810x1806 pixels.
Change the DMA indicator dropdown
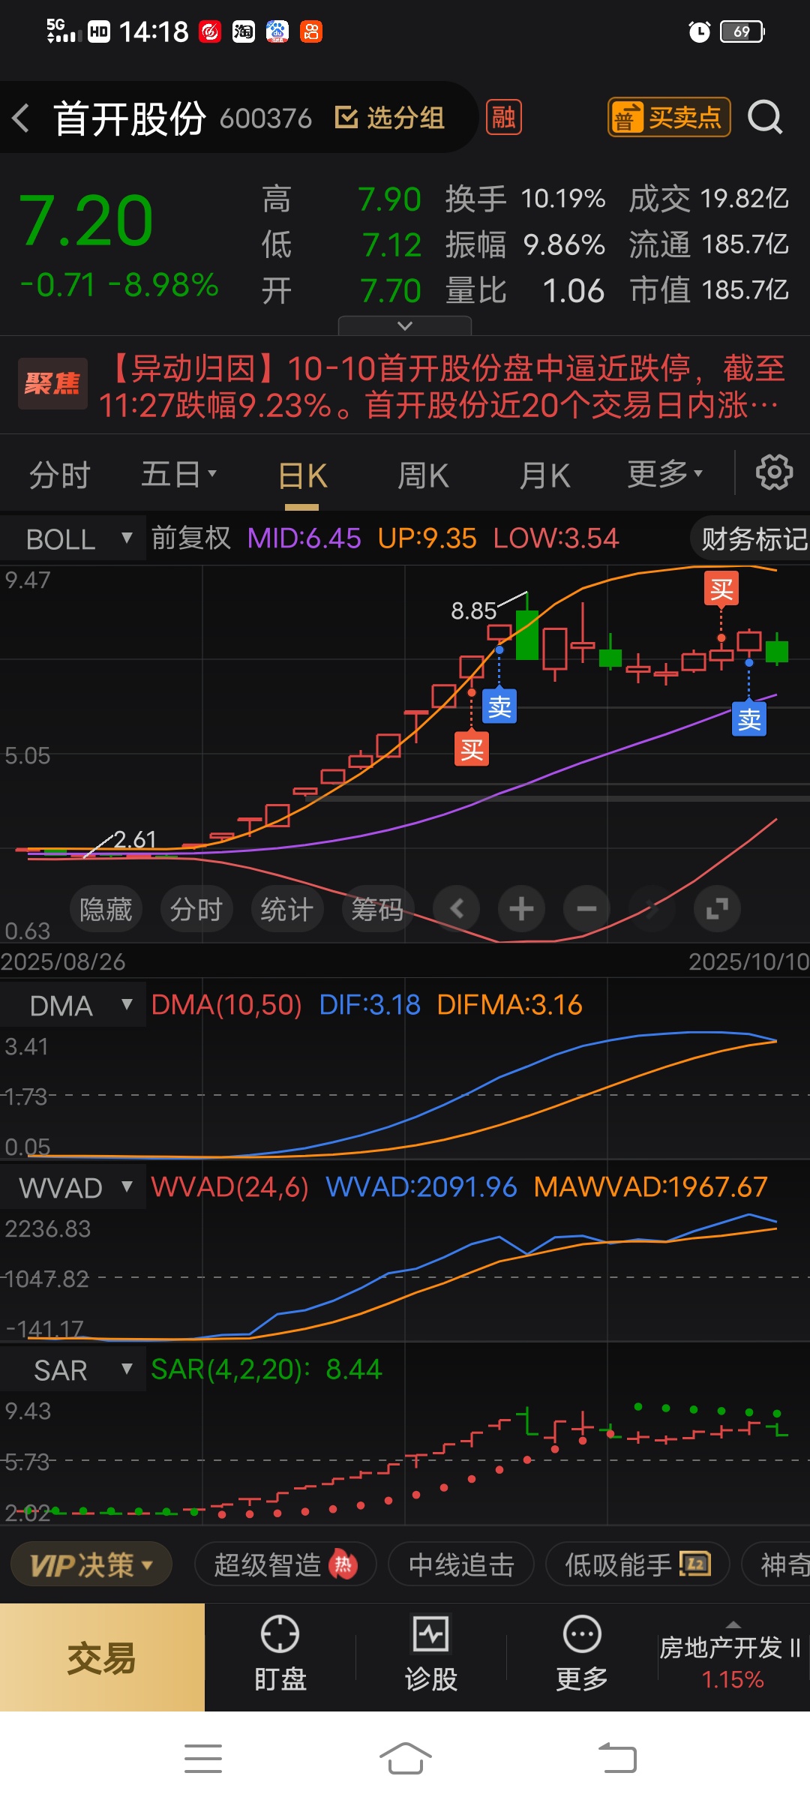click(73, 1006)
